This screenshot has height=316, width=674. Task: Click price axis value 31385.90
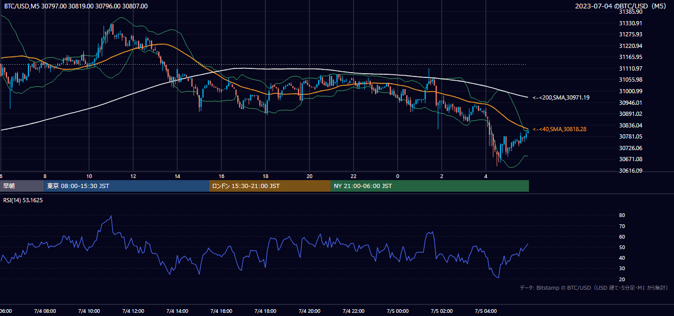point(630,12)
